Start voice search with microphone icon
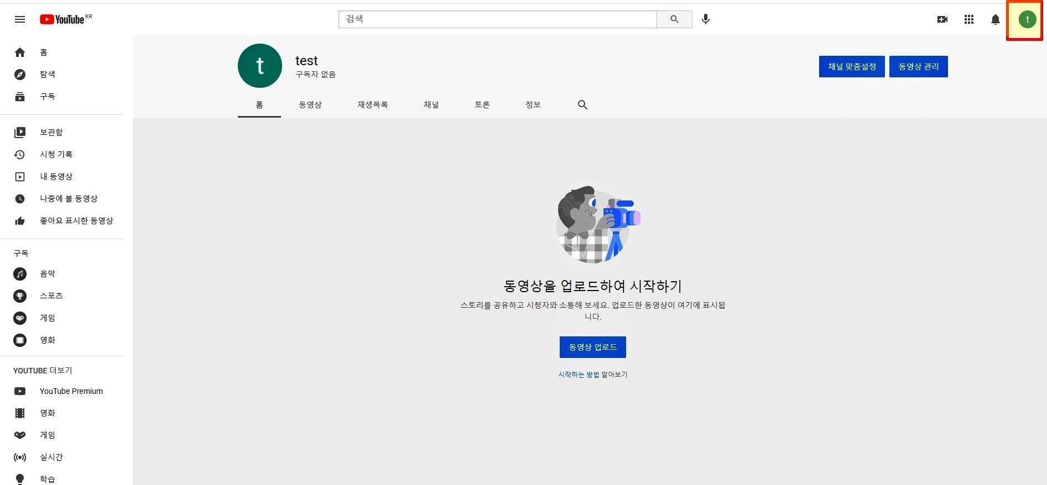Viewport: 1047px width, 485px height. (706, 19)
